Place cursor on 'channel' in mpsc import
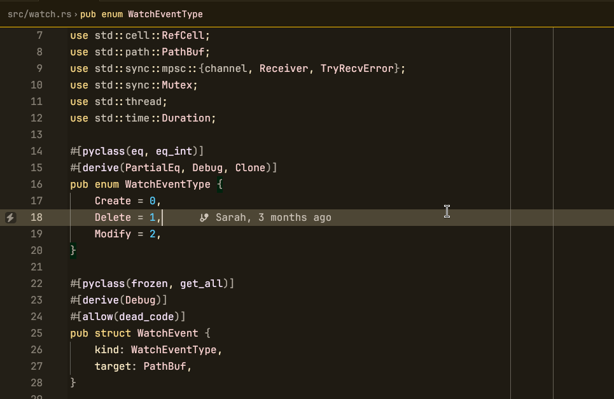The height and width of the screenshot is (399, 614). point(225,69)
